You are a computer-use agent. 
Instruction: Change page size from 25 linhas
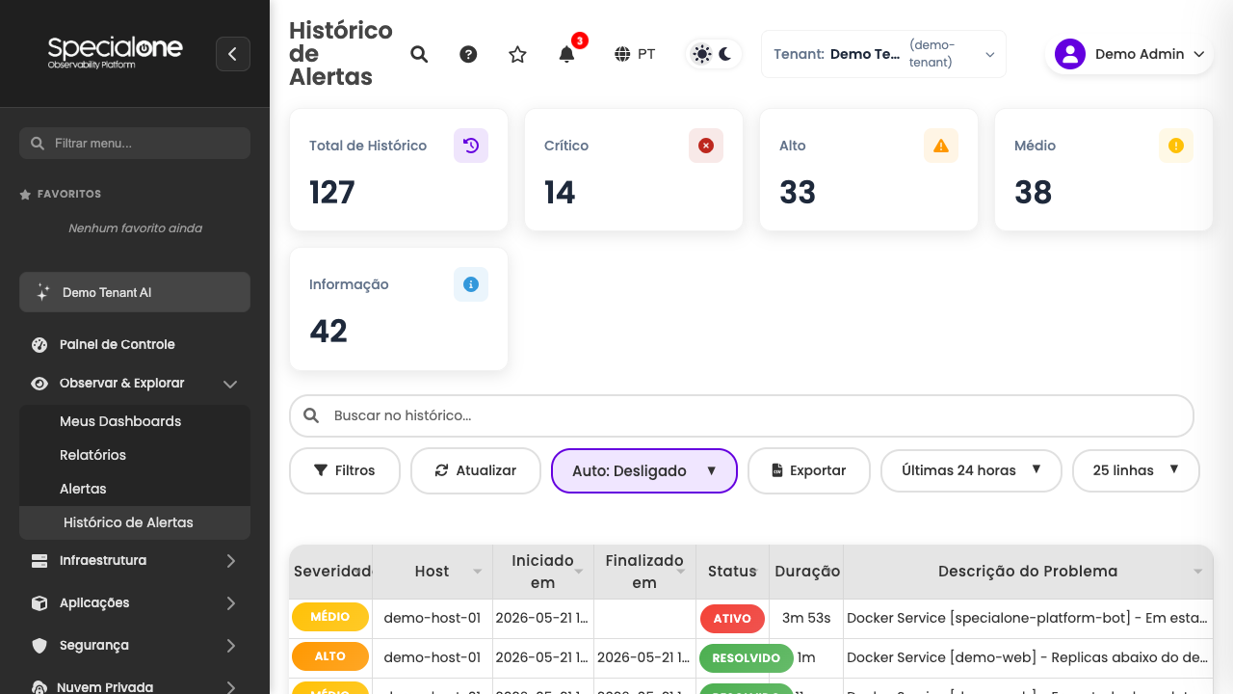tap(1136, 470)
